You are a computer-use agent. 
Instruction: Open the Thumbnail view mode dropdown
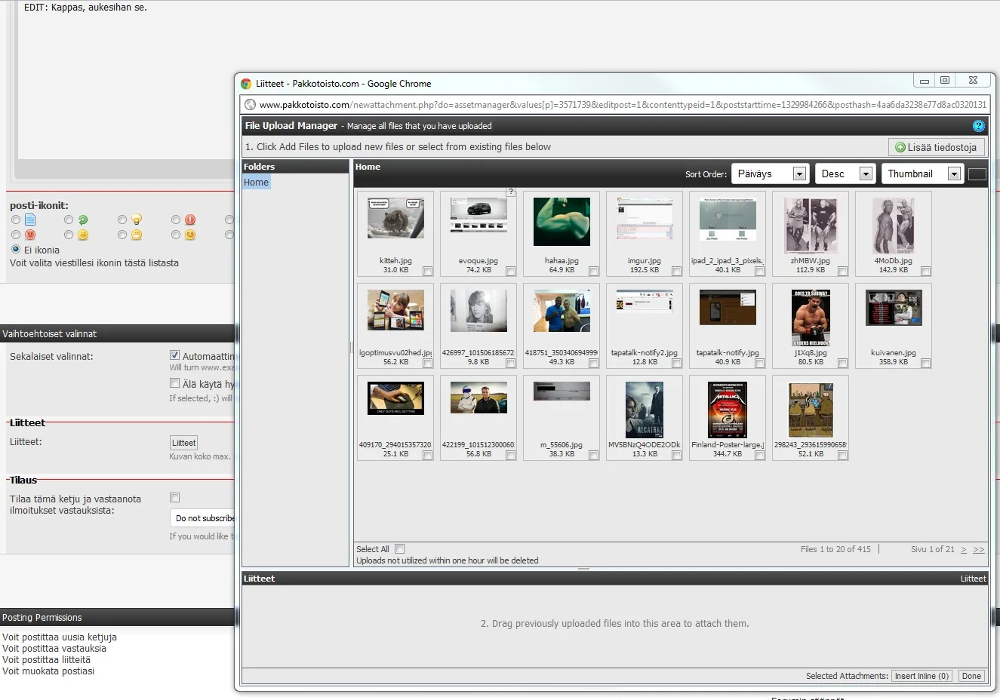click(922, 173)
